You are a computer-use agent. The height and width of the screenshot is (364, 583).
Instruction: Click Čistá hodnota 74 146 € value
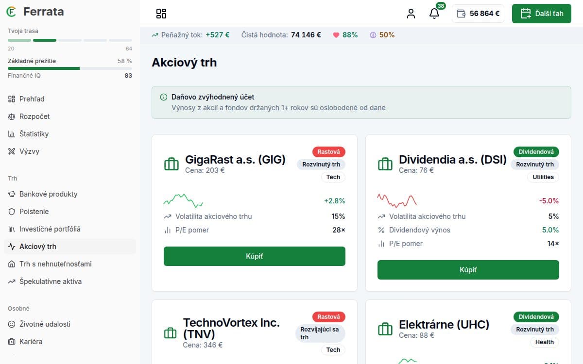[306, 35]
